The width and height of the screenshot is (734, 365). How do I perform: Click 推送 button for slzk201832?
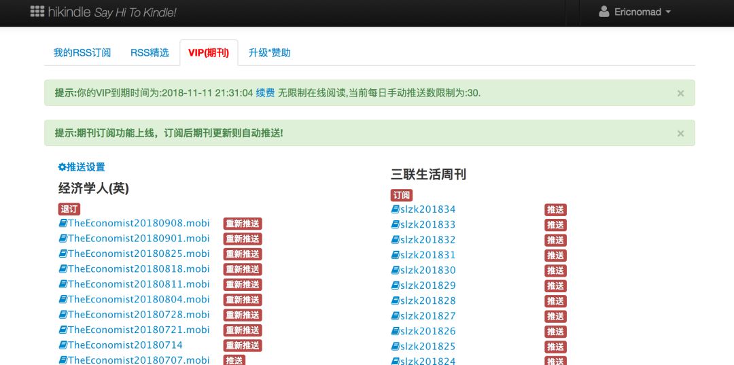[x=555, y=240]
